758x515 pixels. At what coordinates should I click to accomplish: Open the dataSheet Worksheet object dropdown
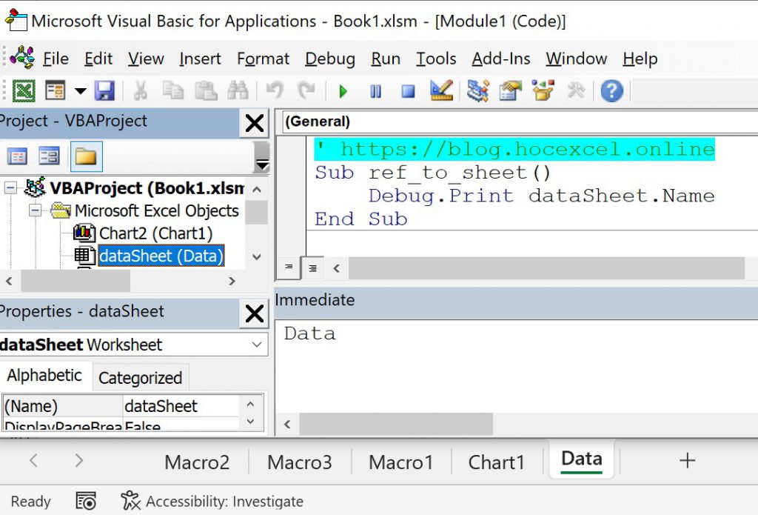pos(258,345)
